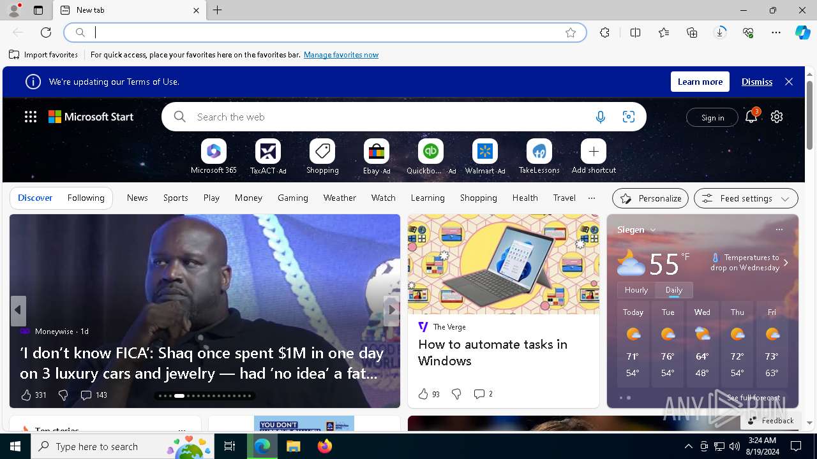Open Task View on the taskbar
This screenshot has width=817, height=459.
click(230, 446)
